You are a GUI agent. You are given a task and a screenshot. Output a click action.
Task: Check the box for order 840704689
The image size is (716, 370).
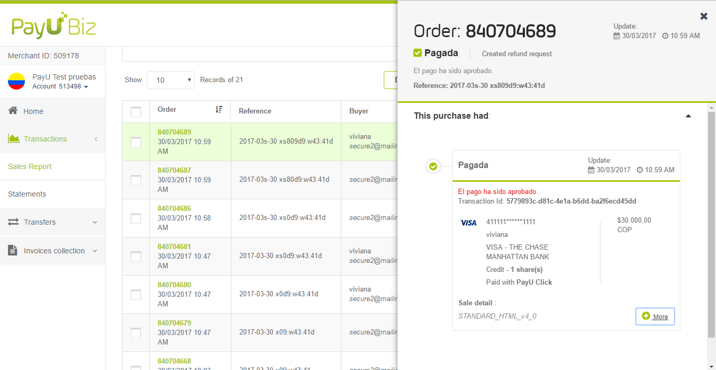tap(136, 142)
